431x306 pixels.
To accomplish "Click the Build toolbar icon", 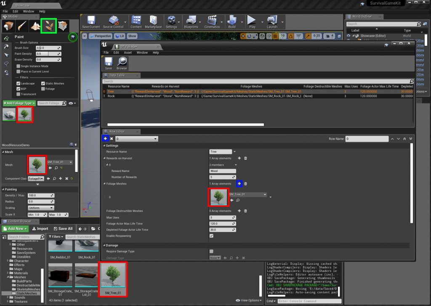I will (232, 22).
